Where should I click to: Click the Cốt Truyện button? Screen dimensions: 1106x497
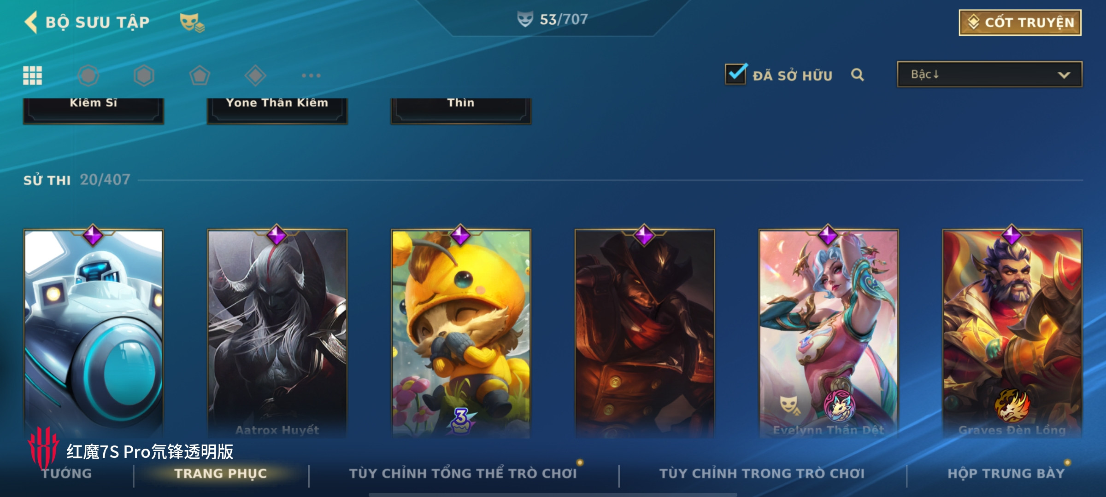click(1020, 23)
